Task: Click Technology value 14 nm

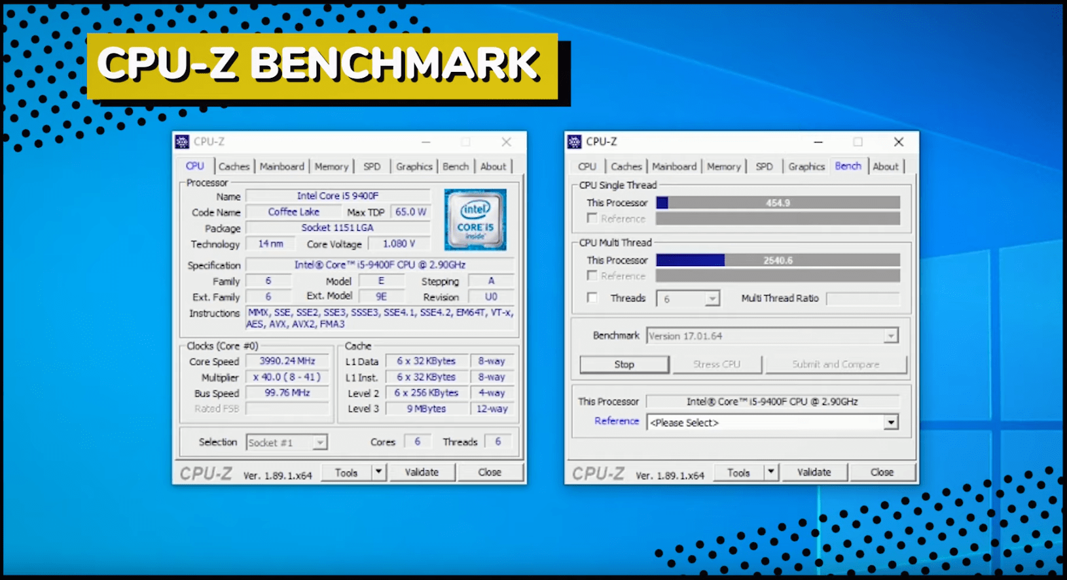Action: point(270,244)
